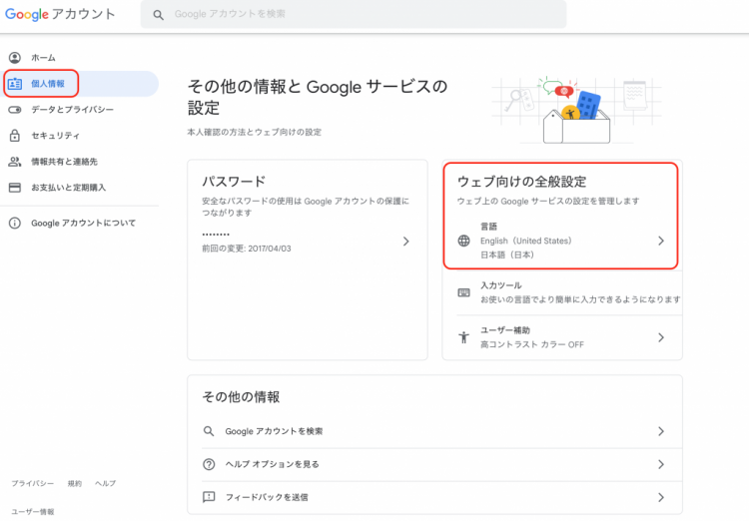Click the search magnifier icon in top bar

tap(158, 15)
